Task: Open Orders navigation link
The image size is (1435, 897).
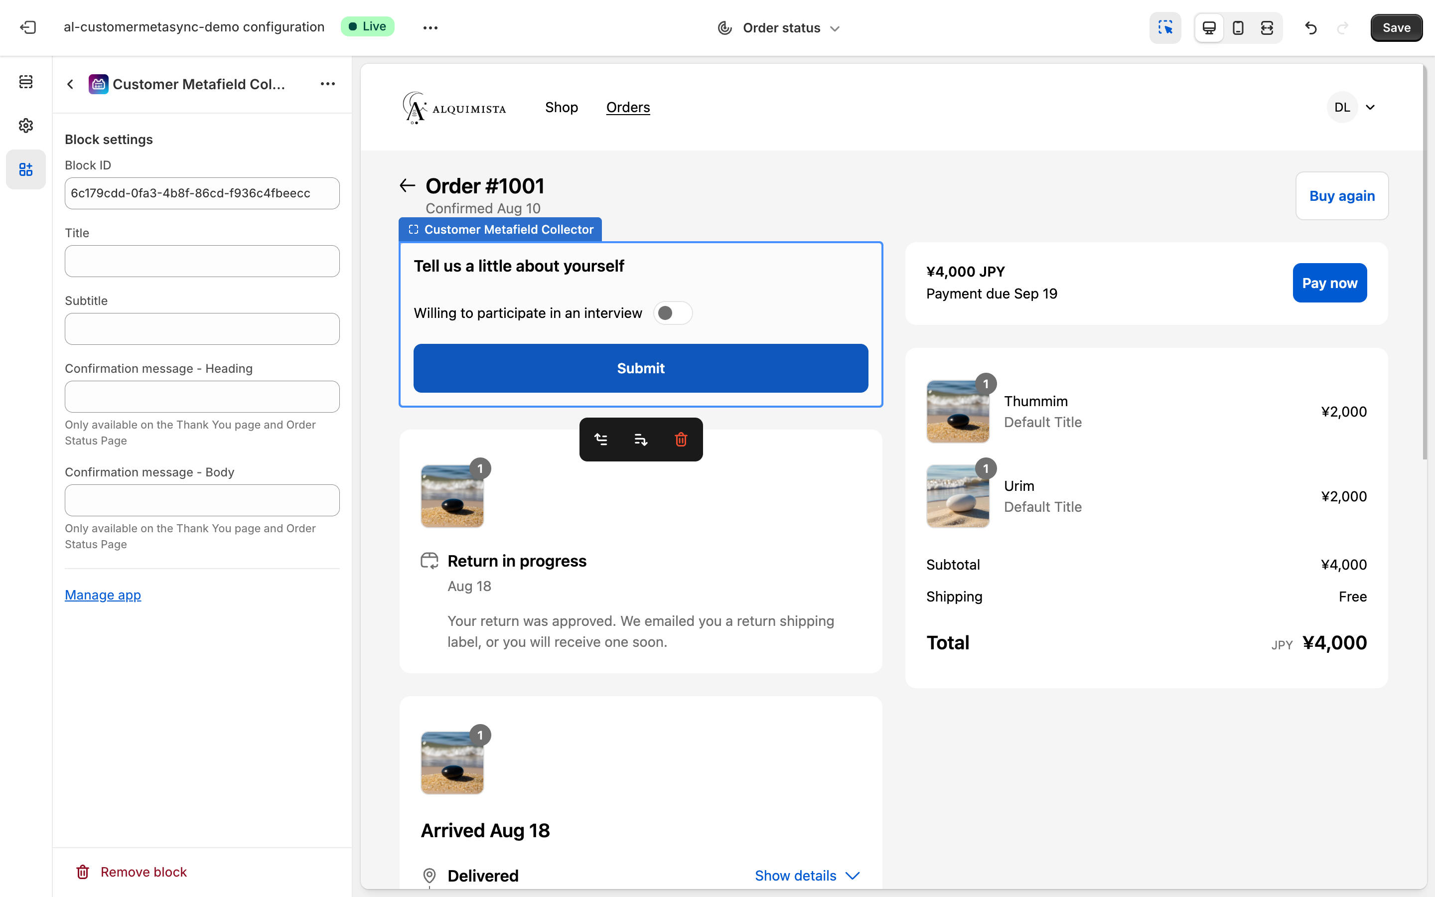Action: tap(628, 107)
